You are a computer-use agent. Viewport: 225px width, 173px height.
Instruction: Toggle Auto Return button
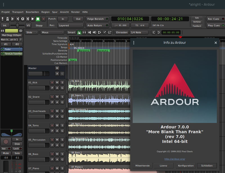pyautogui.click(x=97, y=25)
